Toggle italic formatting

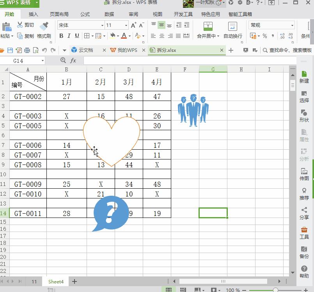tap(69, 36)
